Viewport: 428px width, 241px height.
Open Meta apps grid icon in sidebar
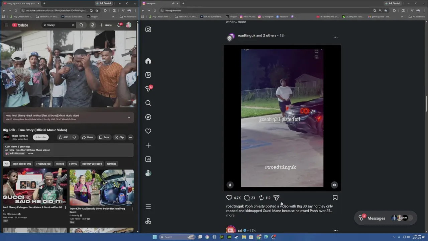(x=148, y=221)
